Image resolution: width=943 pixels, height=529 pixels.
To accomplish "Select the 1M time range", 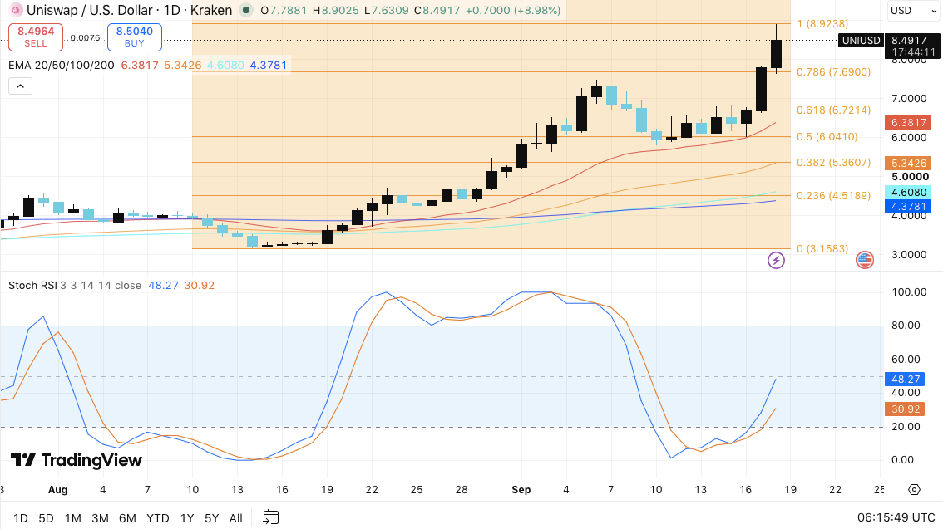I will (x=73, y=517).
